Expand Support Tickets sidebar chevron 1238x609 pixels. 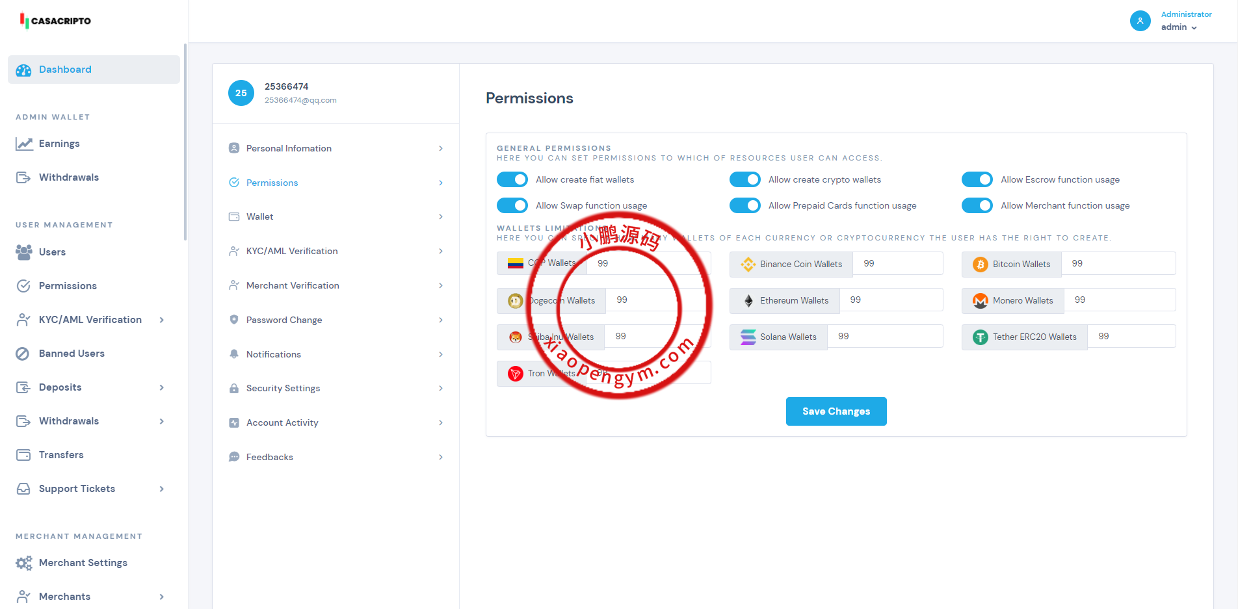162,489
